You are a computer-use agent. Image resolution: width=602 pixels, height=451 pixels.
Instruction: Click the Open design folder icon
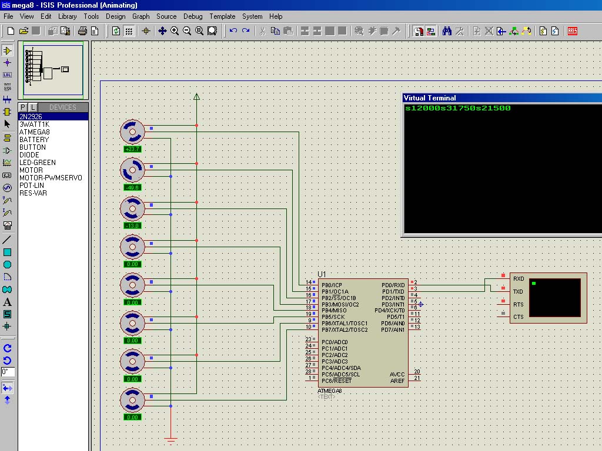pos(24,31)
